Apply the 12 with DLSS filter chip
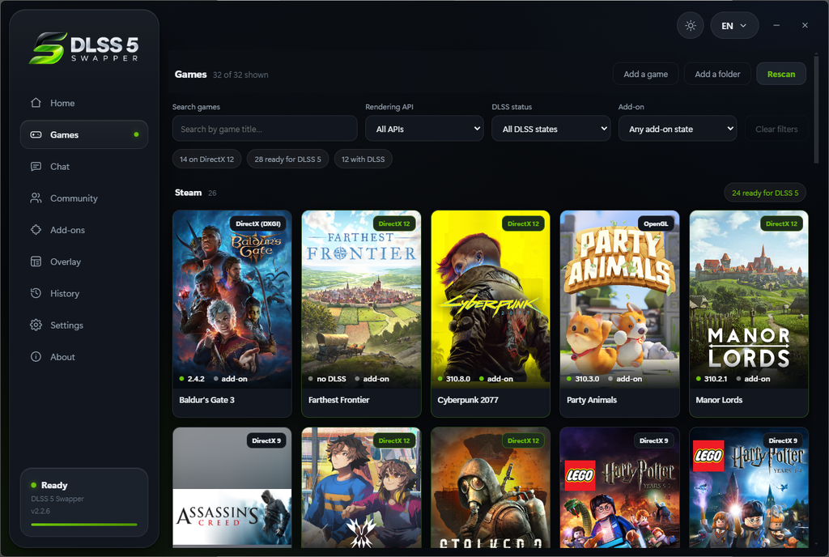 [x=363, y=159]
